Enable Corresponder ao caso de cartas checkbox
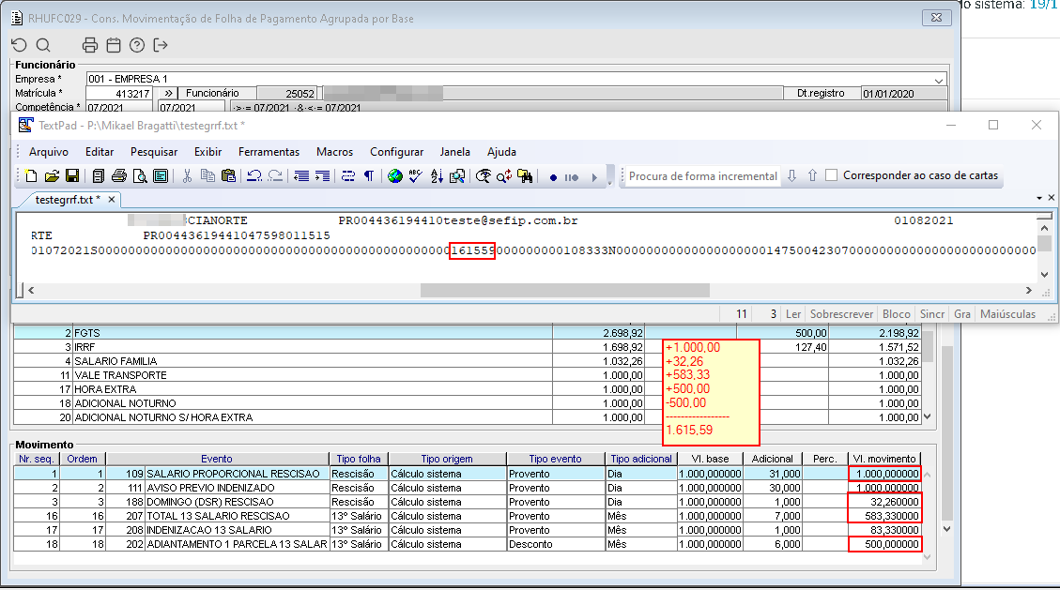Screen dimensions: 1060x590 (831, 175)
